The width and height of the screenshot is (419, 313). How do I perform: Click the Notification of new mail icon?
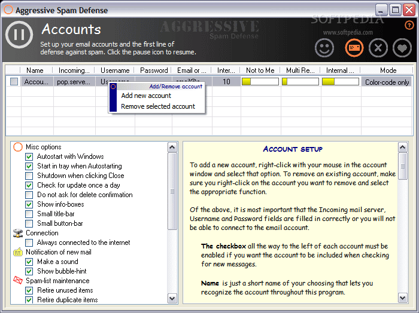point(18,252)
